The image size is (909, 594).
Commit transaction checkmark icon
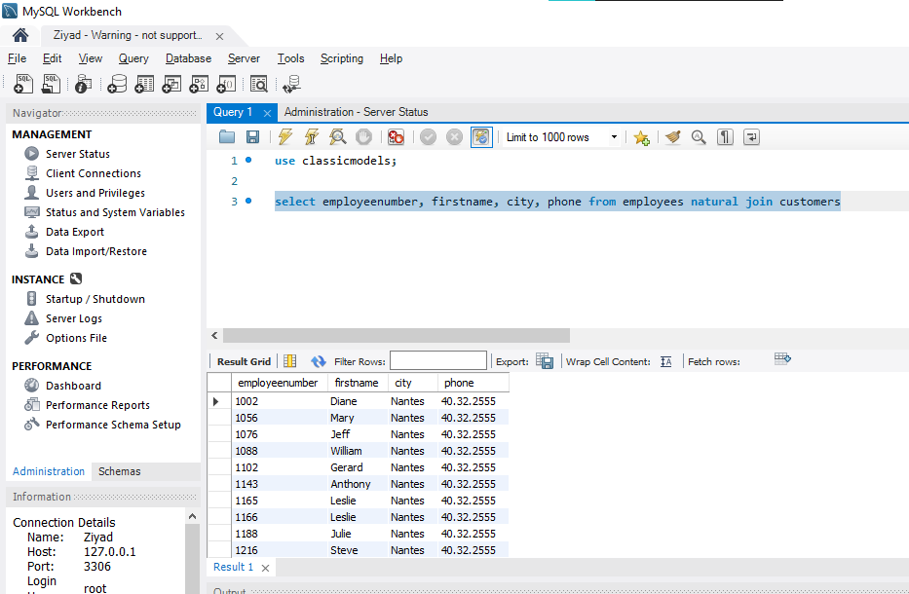tap(428, 137)
